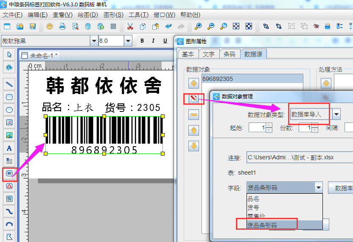Remove data object with minus icon

pyautogui.click(x=193, y=114)
